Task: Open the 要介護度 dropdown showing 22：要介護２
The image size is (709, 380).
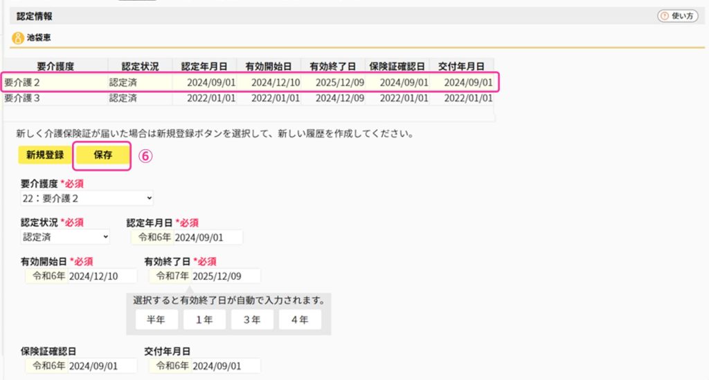Action: (87, 198)
